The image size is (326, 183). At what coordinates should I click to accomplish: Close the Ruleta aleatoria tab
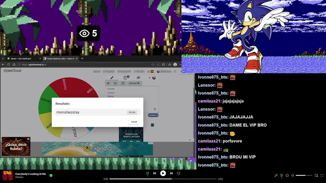coord(77,58)
